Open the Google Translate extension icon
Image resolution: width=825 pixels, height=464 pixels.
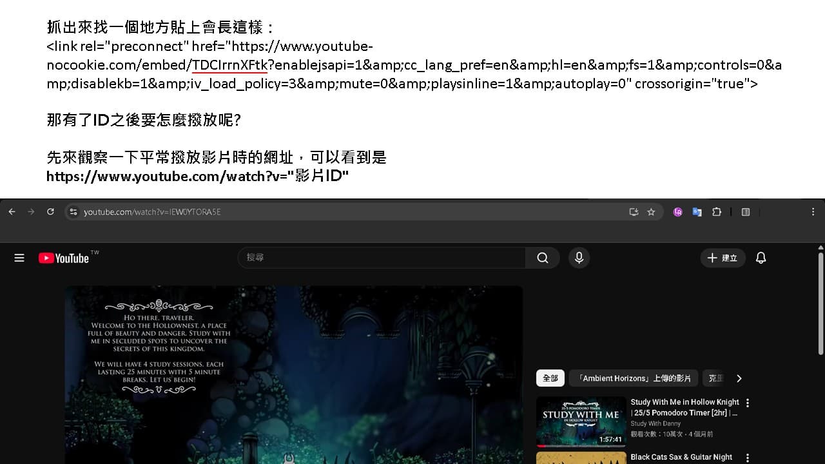[697, 211]
